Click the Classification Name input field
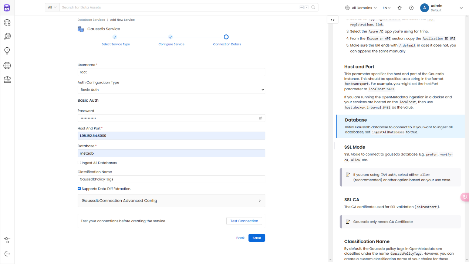This screenshot has height=264, width=469. pos(171,179)
